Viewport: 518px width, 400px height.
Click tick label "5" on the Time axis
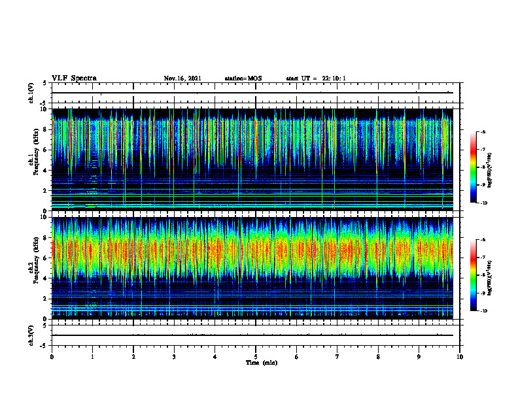tap(256, 357)
